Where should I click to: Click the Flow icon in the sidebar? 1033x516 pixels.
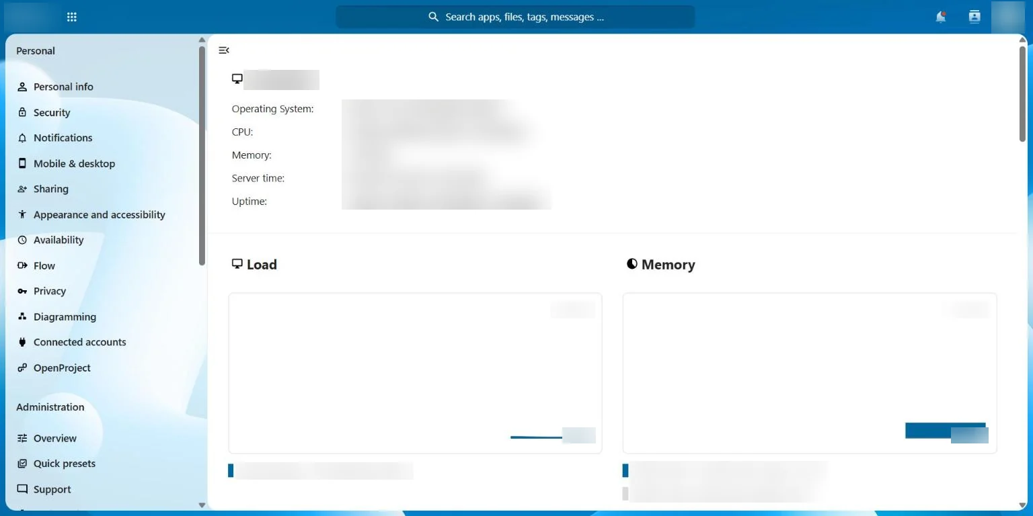tap(22, 265)
